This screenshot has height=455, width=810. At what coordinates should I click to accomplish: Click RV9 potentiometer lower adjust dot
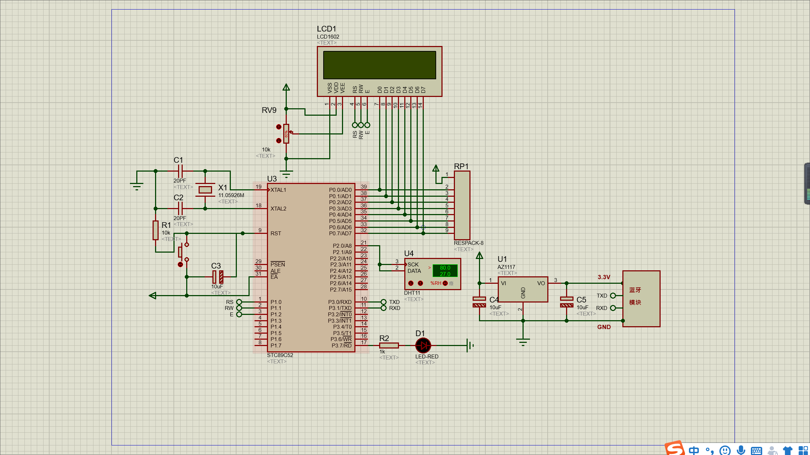click(279, 140)
